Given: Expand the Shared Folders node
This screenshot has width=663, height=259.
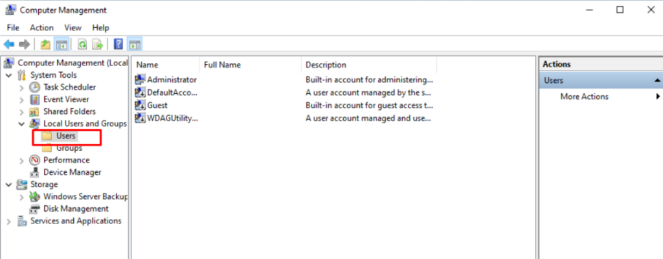Looking at the screenshot, I should point(21,112).
